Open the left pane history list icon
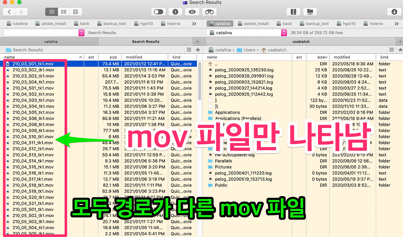Screen dimensions: 403x237 tap(189, 50)
